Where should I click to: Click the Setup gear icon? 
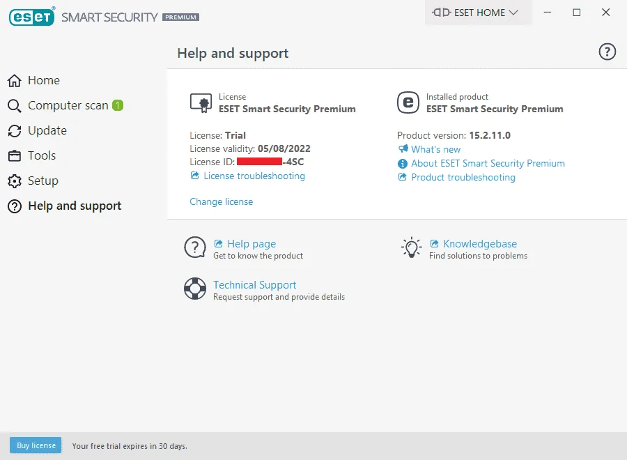[x=15, y=181]
